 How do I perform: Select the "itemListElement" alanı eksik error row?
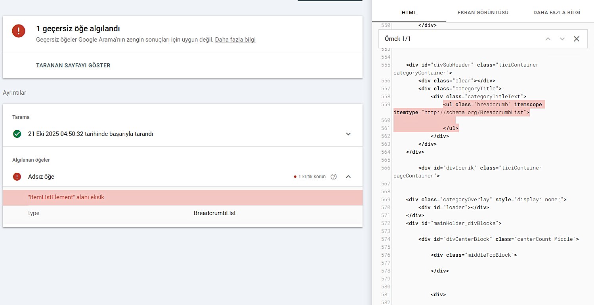tap(182, 197)
